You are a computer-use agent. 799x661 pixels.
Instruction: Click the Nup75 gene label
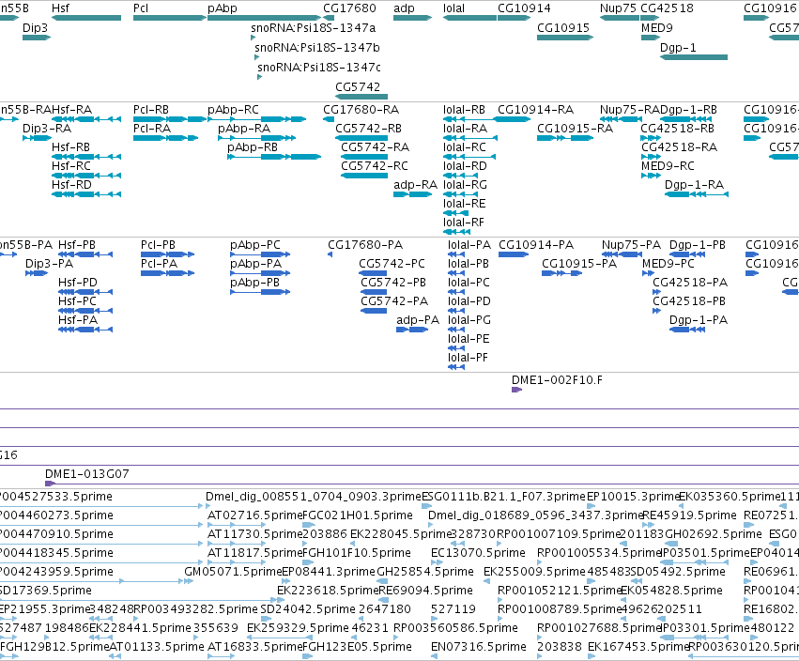click(x=617, y=8)
